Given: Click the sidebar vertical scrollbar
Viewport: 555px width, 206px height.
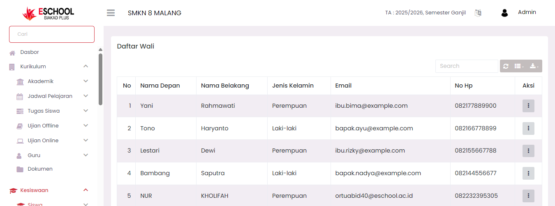Looking at the screenshot, I should pos(100,79).
